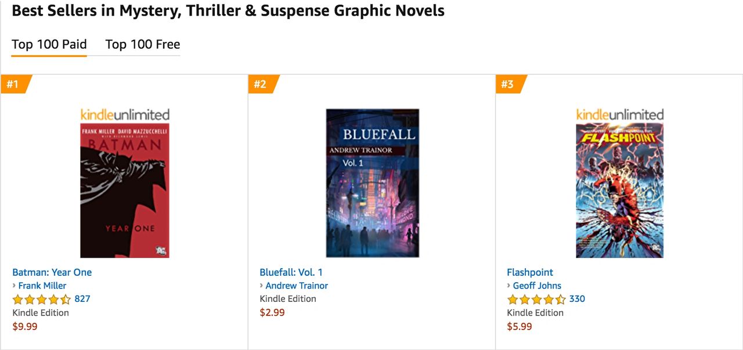Screen dimensions: 743x350
Task: Switch to the Top 100 Paid tab
Action: [x=49, y=45]
